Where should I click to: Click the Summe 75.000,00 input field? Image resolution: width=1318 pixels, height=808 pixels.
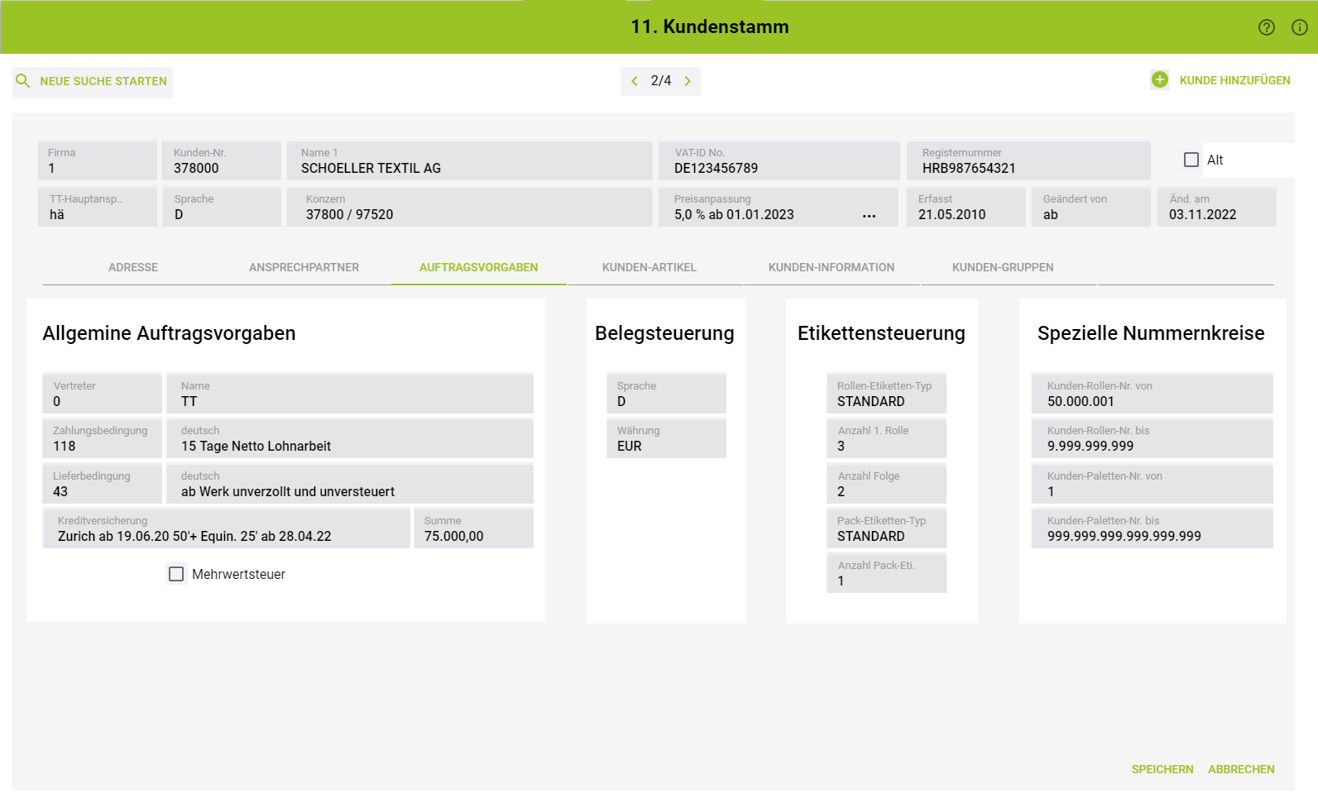pos(473,528)
